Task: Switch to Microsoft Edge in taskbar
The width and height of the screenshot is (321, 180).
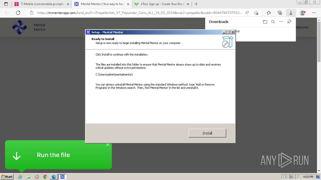Action: pos(54,177)
